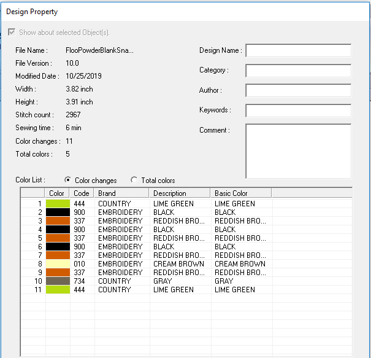371x358 pixels.
Task: Click the 'Description' column header
Action: point(179,193)
